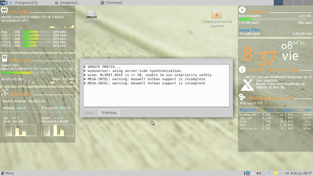Open the RESPALDO drive icon on desktop
Screen dimensions: 313x176
92,14
